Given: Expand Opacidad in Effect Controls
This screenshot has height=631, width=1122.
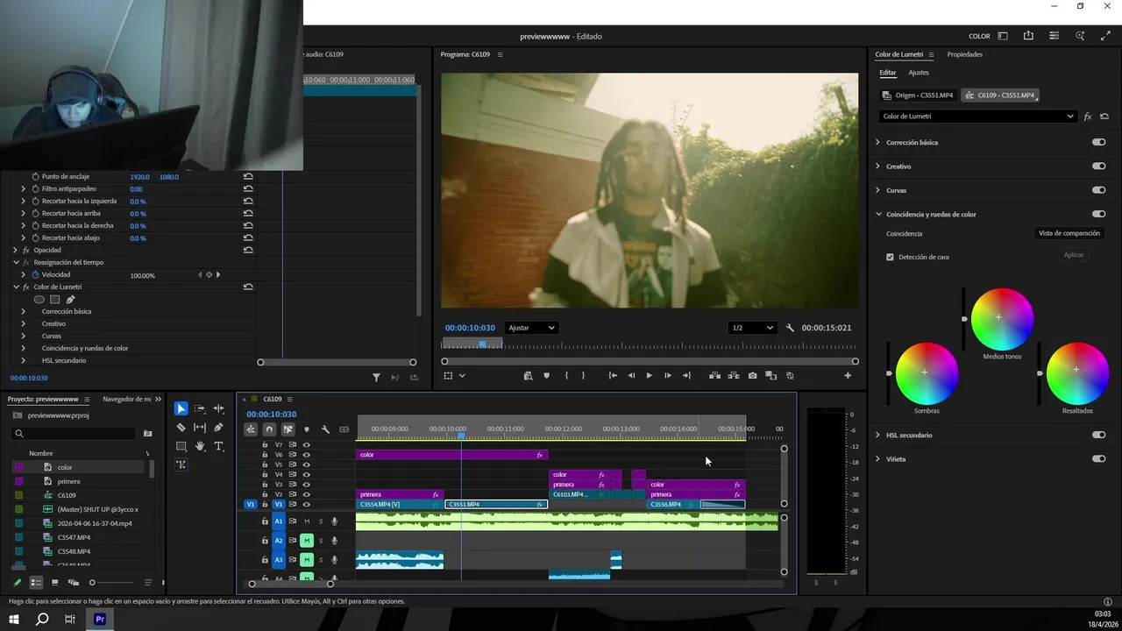Looking at the screenshot, I should click(x=15, y=250).
